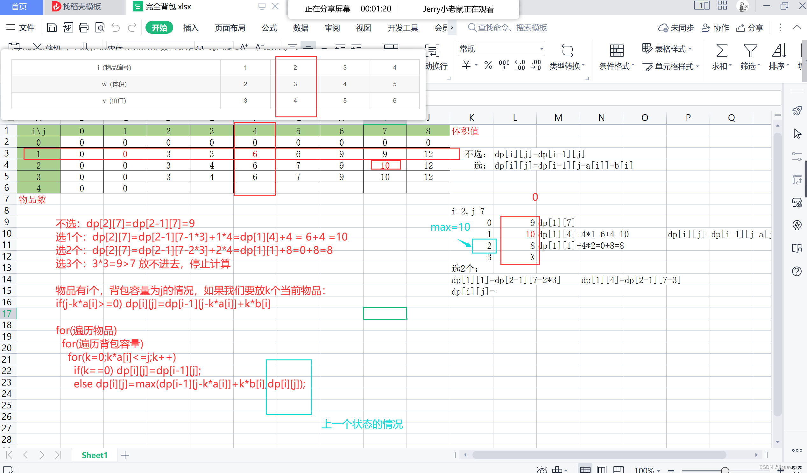Collapse the ribbon with the top-right chevron

797,28
